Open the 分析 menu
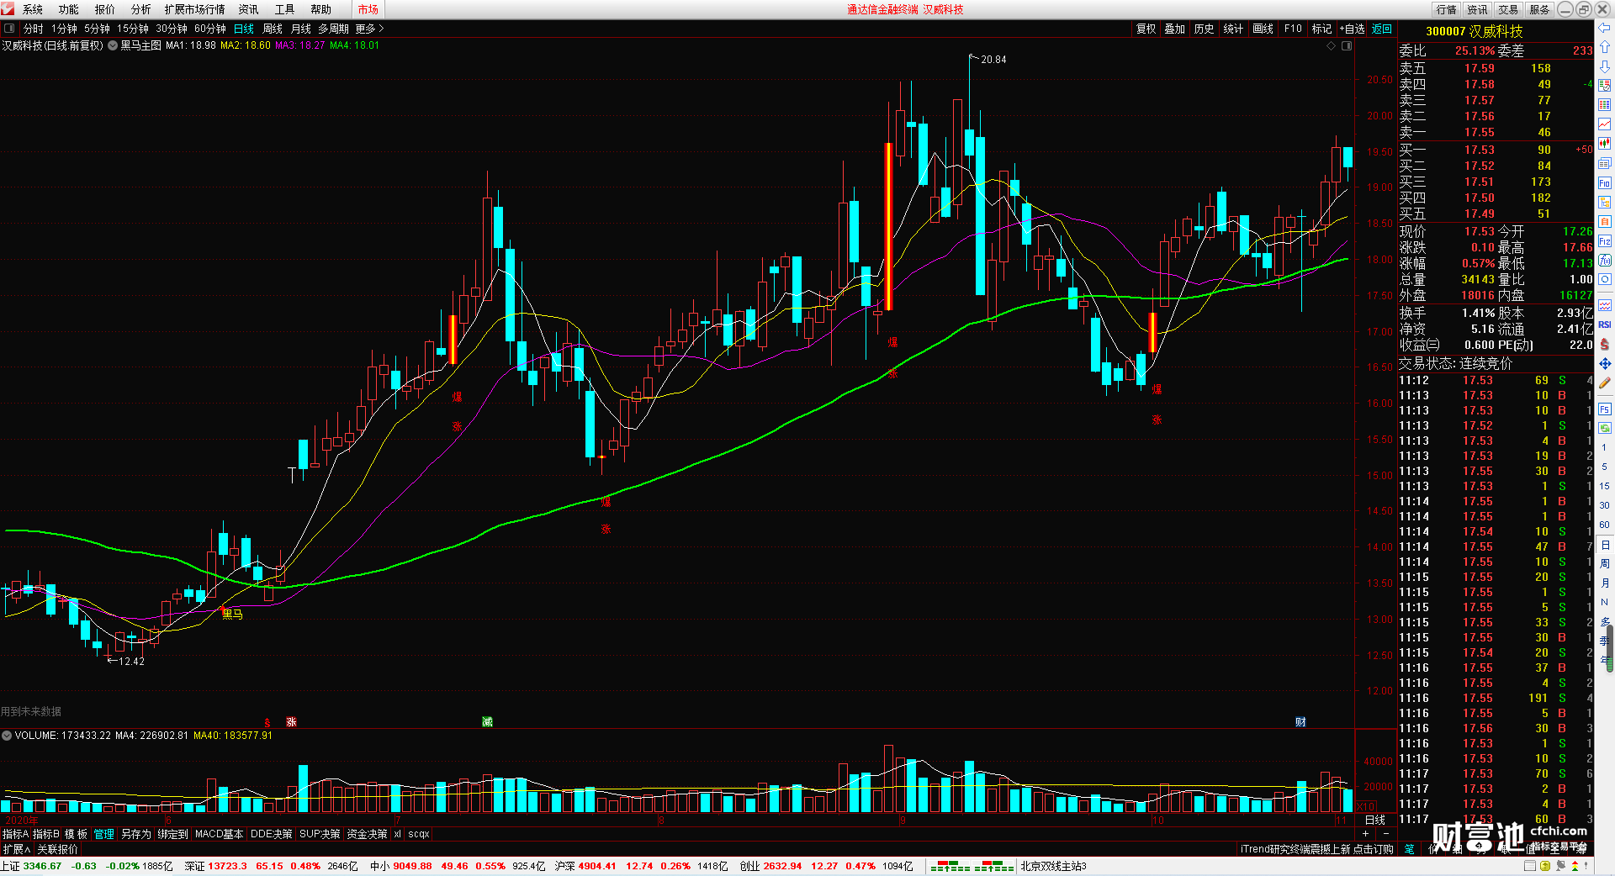This screenshot has height=876, width=1615. [141, 9]
